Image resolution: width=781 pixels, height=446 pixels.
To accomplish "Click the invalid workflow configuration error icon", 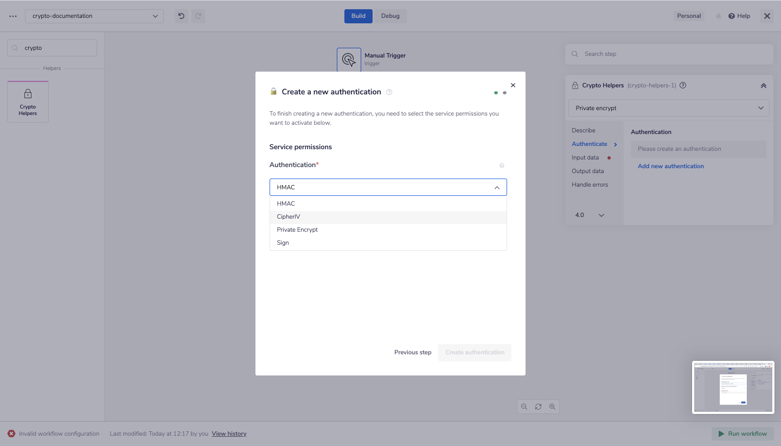I will [11, 434].
